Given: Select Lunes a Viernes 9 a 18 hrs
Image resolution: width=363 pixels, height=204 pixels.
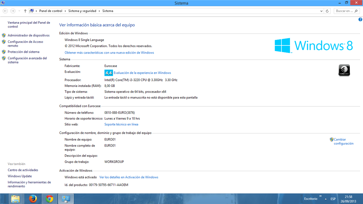Looking at the screenshot, I should coord(122,118).
